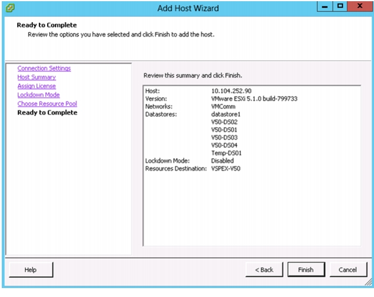This screenshot has height=297, width=374.
Task: Jump to the Lockdown Mode step
Action: tap(38, 95)
